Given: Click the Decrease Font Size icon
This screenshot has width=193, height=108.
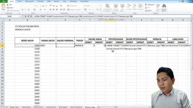Looking at the screenshot, I should pos(46,6).
